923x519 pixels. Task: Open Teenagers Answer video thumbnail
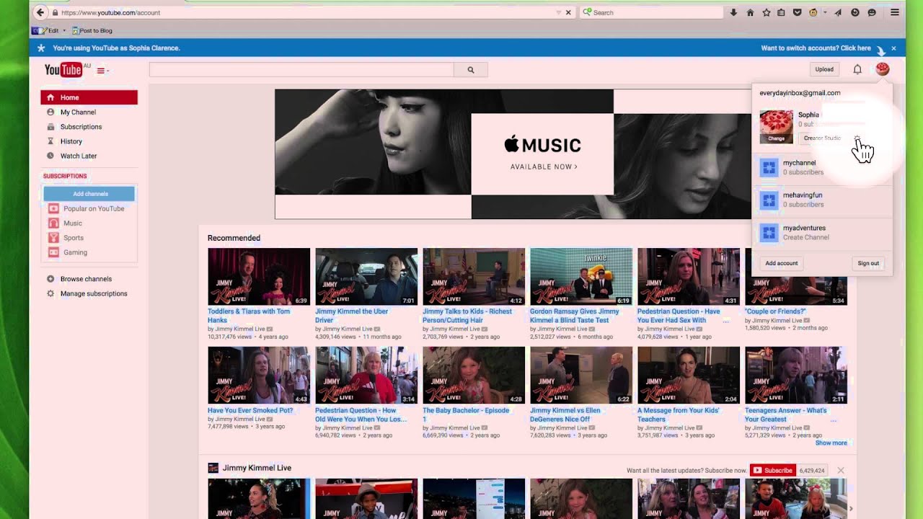point(796,376)
